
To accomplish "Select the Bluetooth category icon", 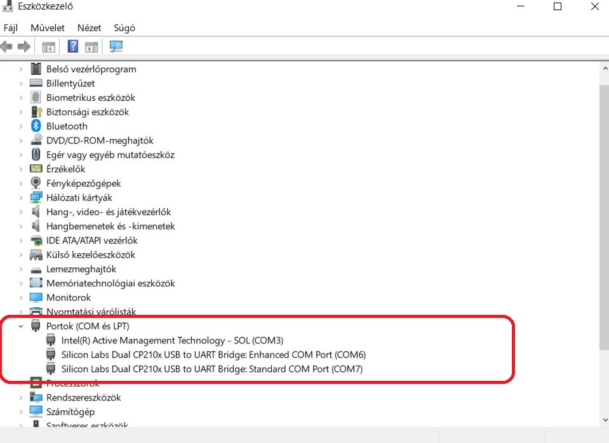I will pyautogui.click(x=36, y=126).
